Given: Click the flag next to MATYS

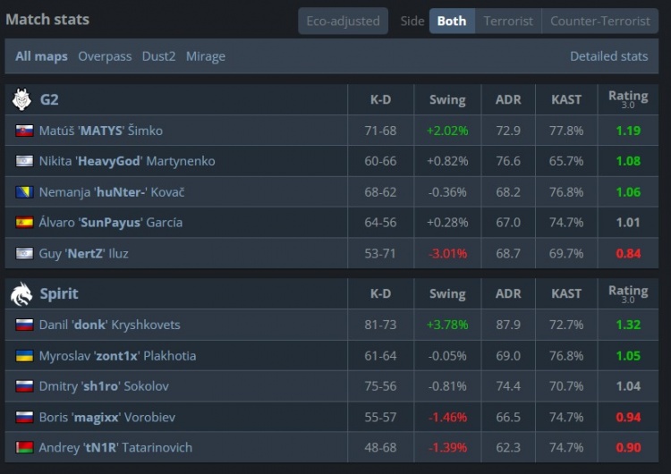Looking at the screenshot, I should [x=24, y=131].
